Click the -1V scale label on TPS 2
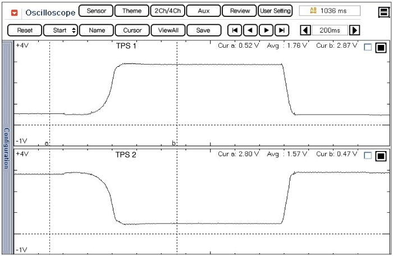This screenshot has height=256, width=393. click(x=21, y=250)
